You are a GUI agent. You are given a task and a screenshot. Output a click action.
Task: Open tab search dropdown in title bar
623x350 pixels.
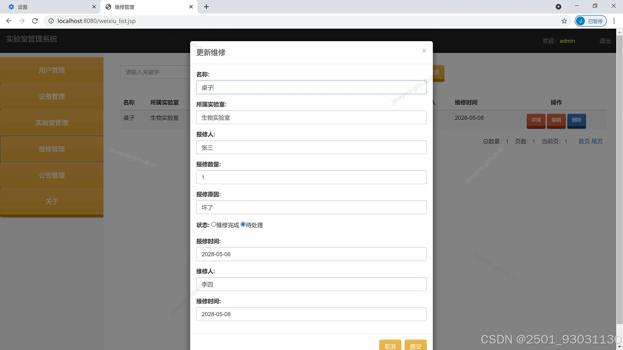[x=558, y=6]
